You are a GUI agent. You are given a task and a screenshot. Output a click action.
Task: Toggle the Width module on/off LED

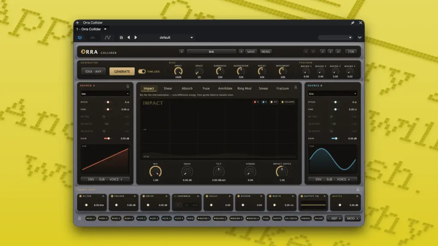(270, 196)
